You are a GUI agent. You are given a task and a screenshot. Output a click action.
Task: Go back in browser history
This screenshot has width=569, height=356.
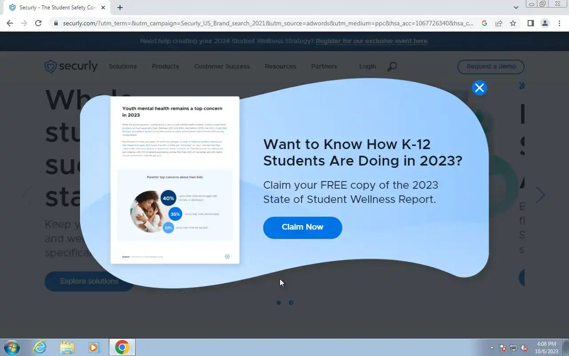coord(10,23)
